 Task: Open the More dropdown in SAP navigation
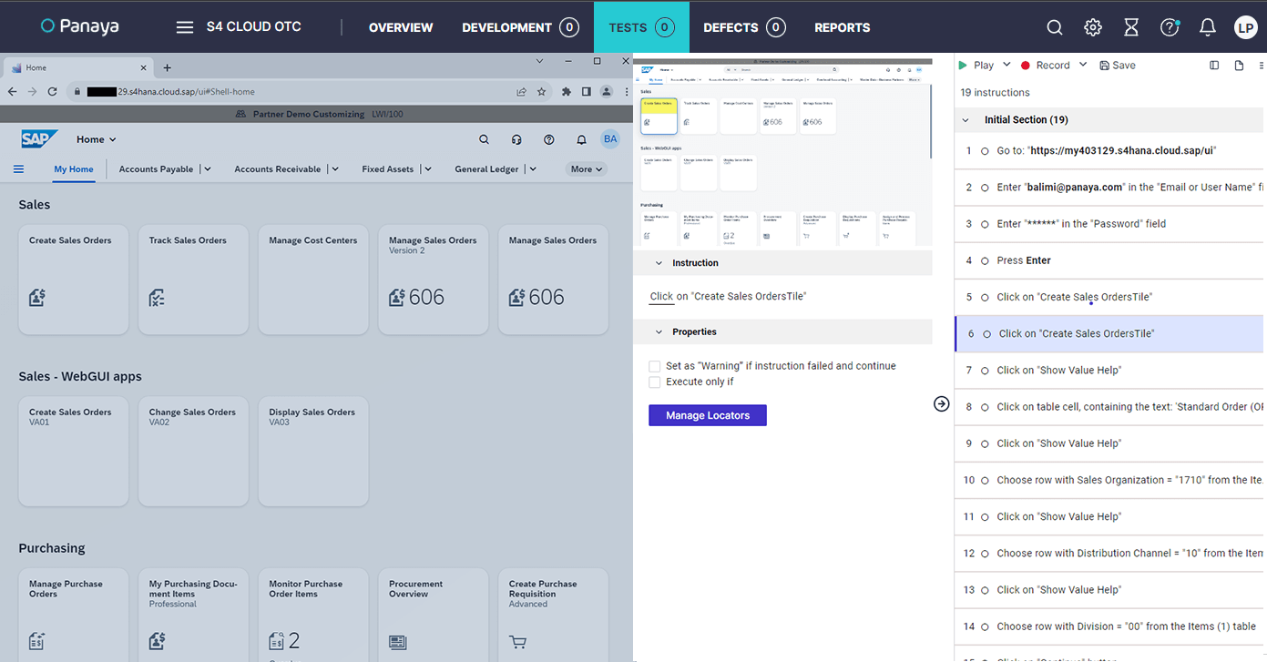click(586, 168)
